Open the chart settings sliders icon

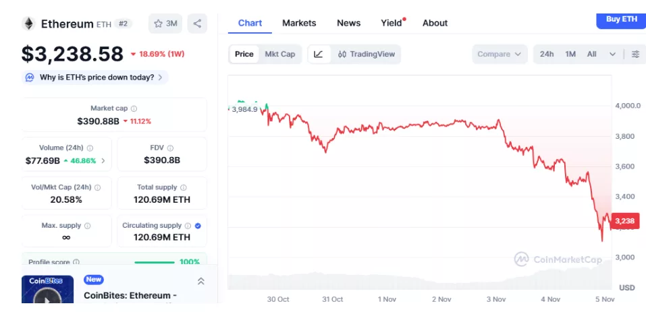[x=635, y=54]
